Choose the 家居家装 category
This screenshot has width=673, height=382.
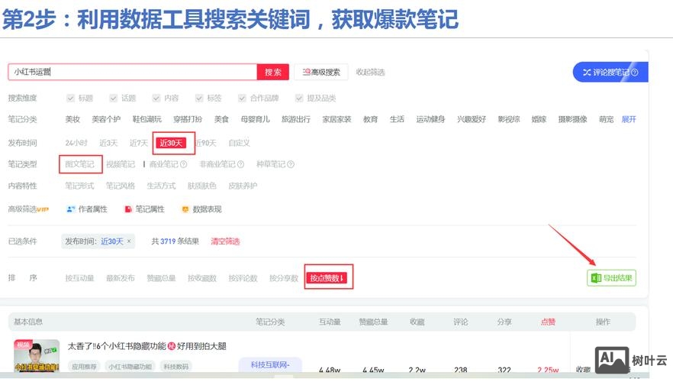click(x=337, y=119)
